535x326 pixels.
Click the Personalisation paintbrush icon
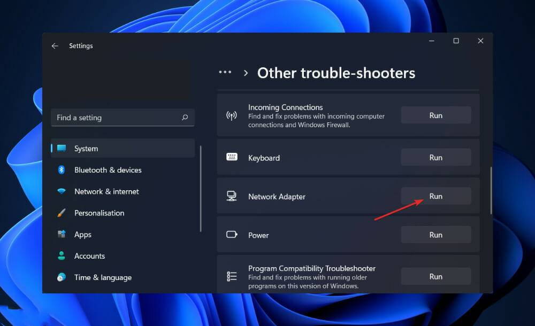[62, 213]
